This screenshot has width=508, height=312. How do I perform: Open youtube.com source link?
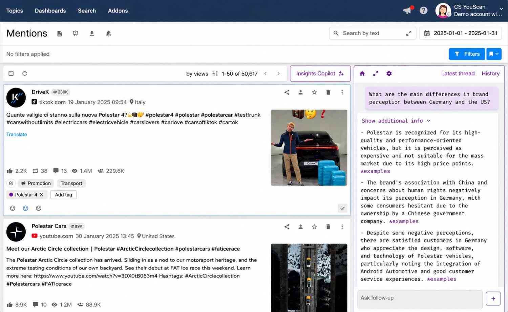point(56,236)
